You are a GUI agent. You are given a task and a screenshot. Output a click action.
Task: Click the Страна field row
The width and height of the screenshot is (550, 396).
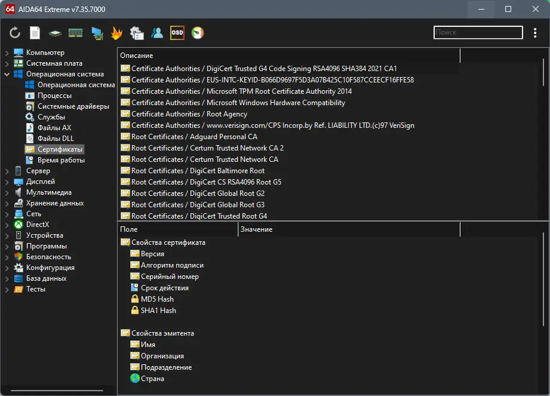pyautogui.click(x=148, y=379)
